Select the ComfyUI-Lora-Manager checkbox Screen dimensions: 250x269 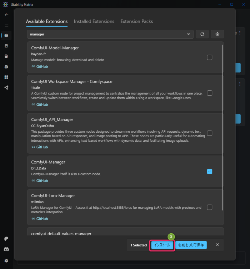point(210,207)
